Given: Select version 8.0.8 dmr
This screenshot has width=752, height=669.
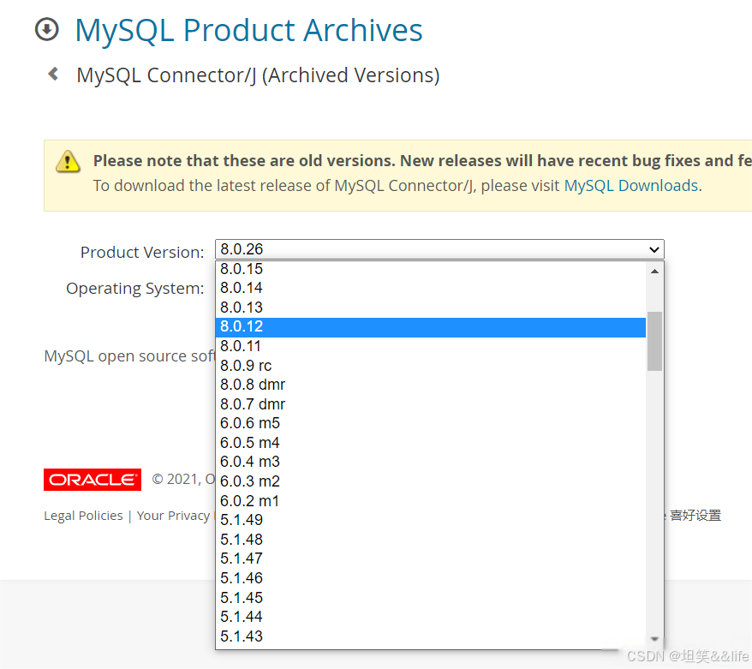Looking at the screenshot, I should (431, 385).
